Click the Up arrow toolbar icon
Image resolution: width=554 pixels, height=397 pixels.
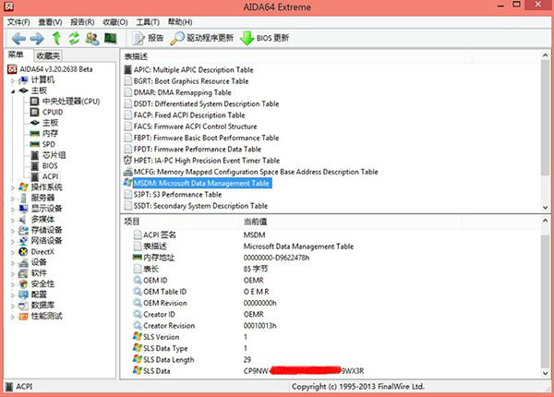point(56,38)
